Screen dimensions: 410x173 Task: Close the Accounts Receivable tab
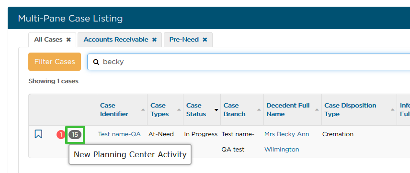[x=155, y=40]
